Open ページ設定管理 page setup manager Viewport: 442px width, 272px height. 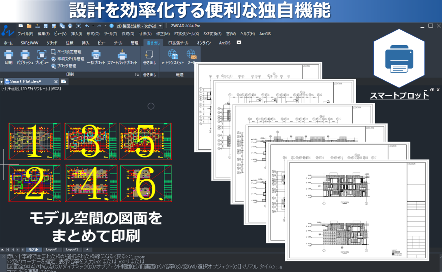66,52
